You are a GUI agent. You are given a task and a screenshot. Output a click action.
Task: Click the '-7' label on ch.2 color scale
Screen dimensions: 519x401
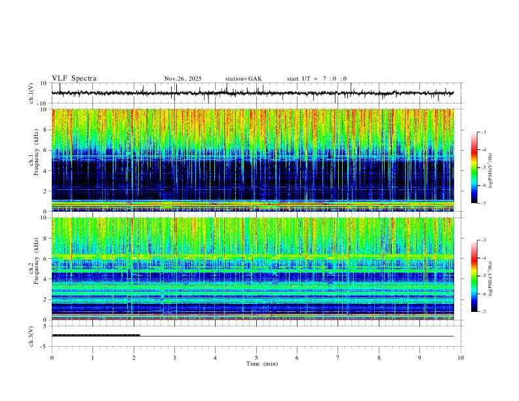tap(483, 312)
